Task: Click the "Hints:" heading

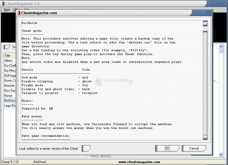Action: point(27,101)
